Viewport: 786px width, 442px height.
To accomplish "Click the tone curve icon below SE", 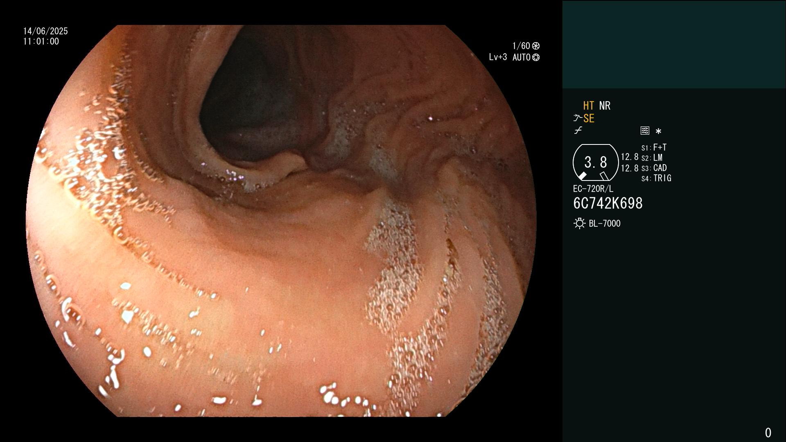I will coord(578,131).
